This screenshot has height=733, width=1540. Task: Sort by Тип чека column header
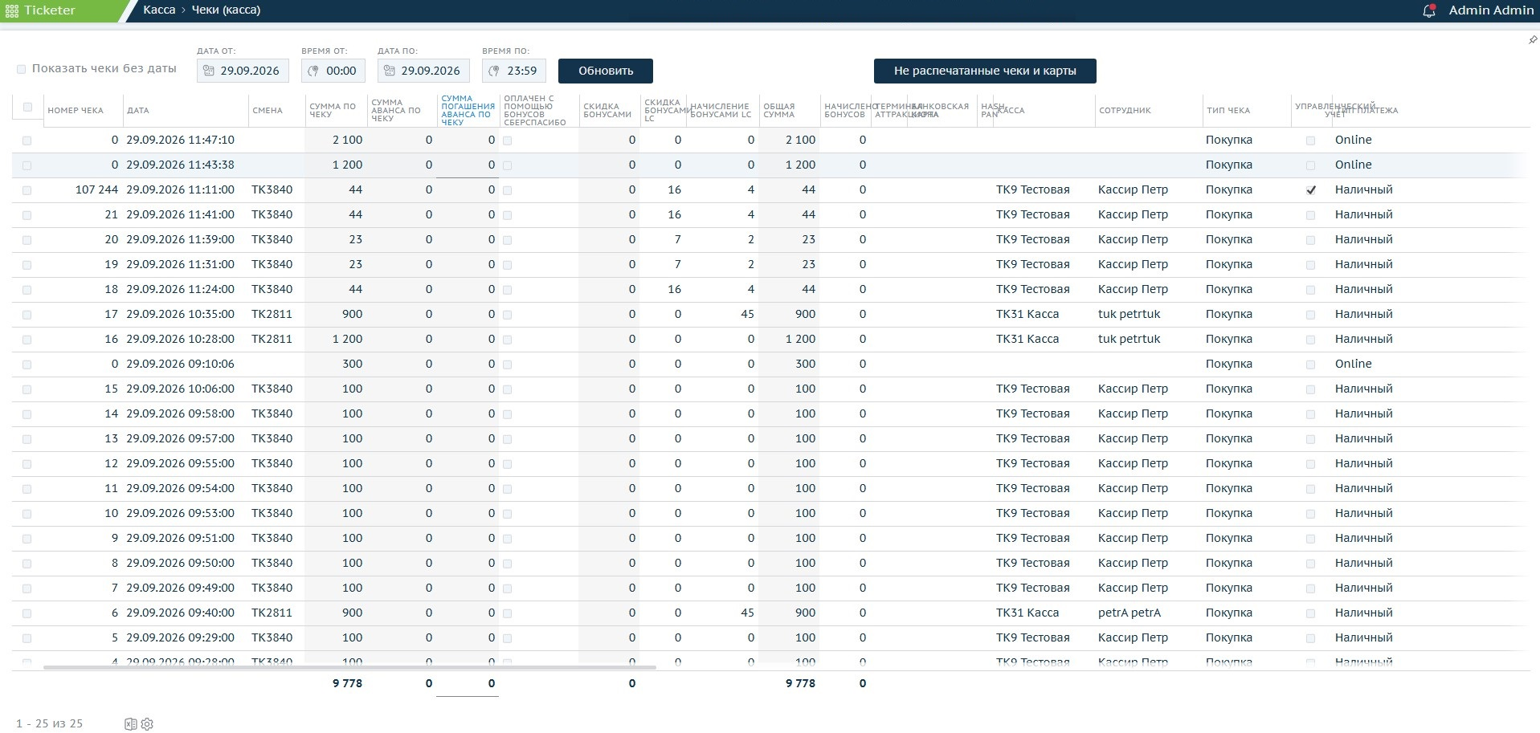click(1228, 111)
